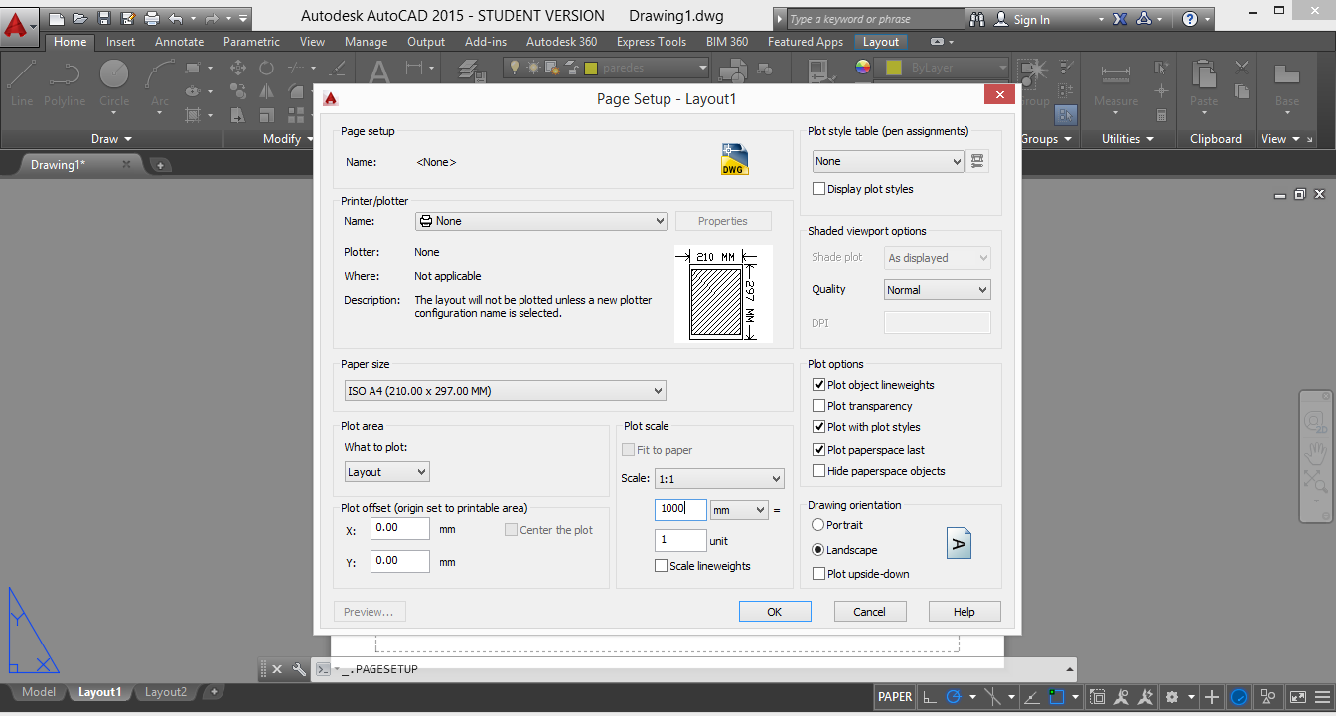The height and width of the screenshot is (716, 1336).
Task: Enable Plot transparency checkbox
Action: point(819,406)
